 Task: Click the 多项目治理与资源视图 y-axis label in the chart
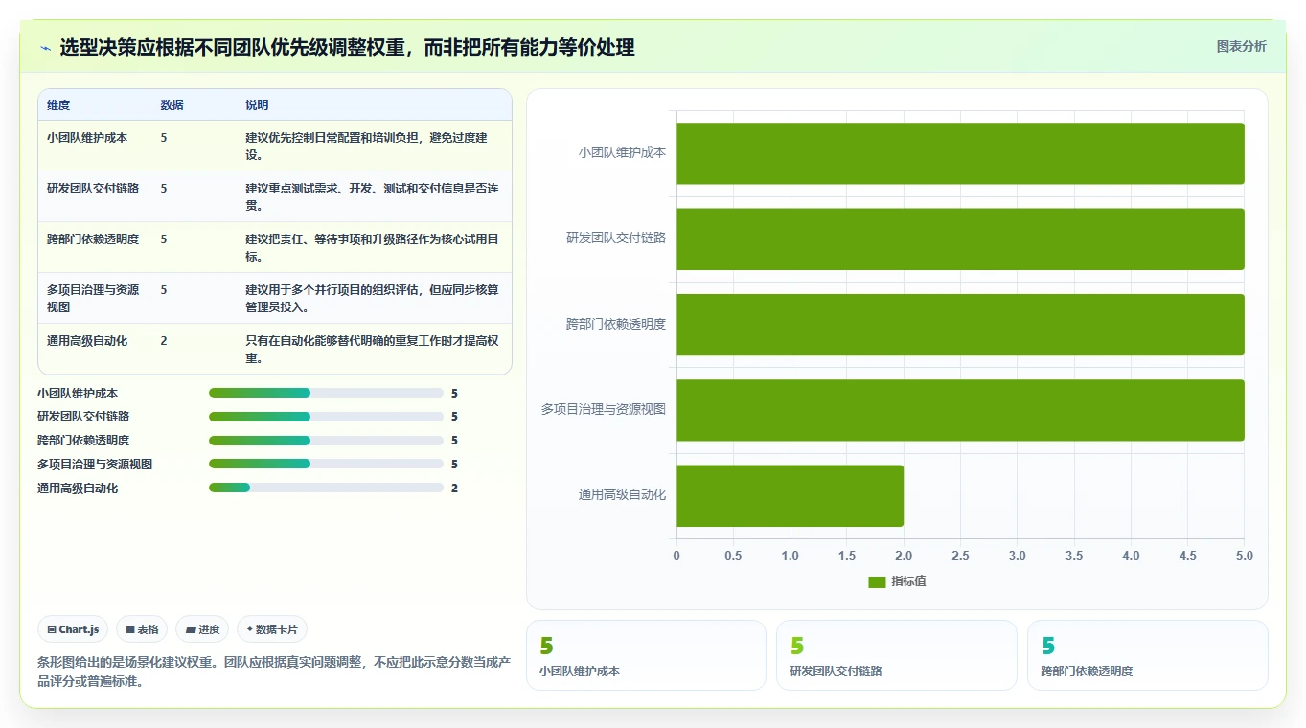coord(604,409)
